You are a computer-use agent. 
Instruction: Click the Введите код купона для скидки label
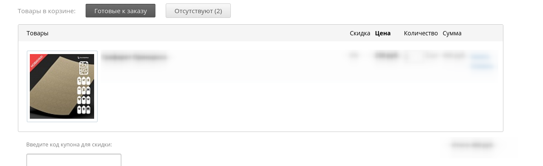pos(69,145)
